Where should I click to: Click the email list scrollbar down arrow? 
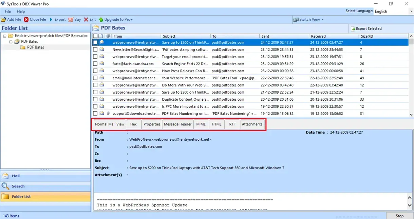[x=411, y=115]
